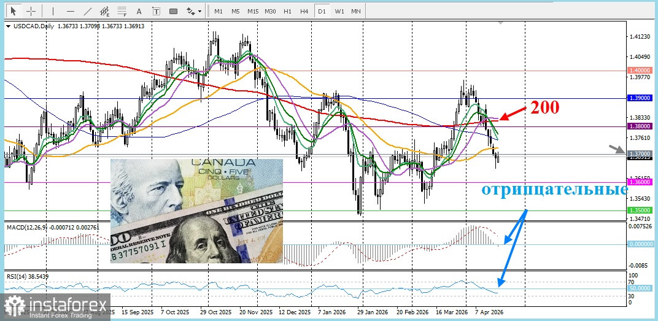Click the USDCAD,Daily chart title text
The image size is (658, 321).
pyautogui.click(x=33, y=26)
